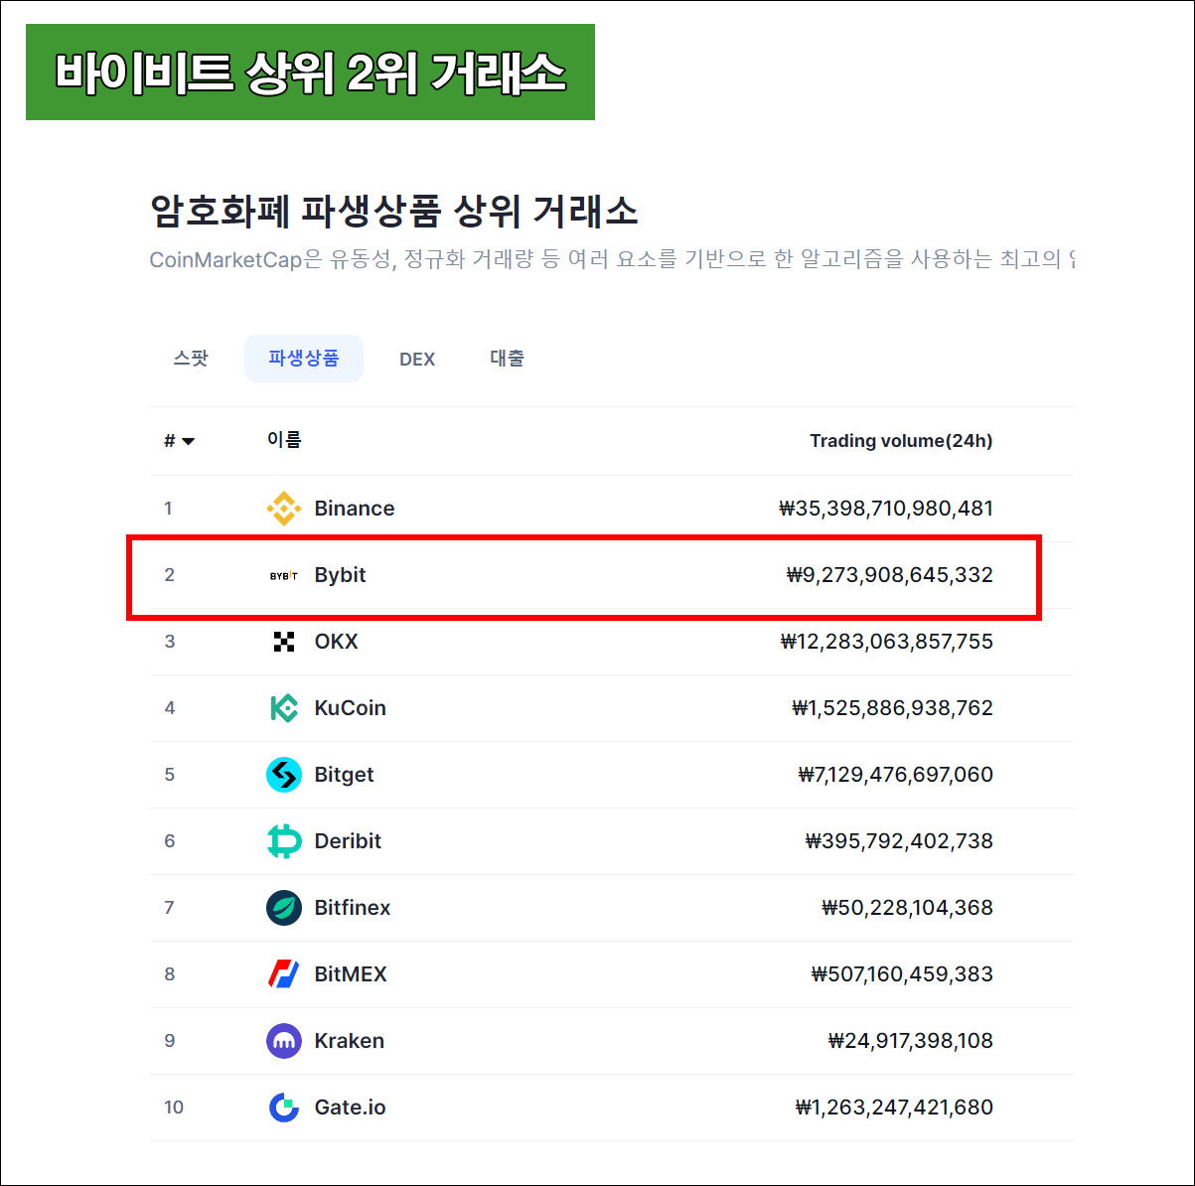Open the BitMEX exchange link
The height and width of the screenshot is (1186, 1195).
pos(351,974)
